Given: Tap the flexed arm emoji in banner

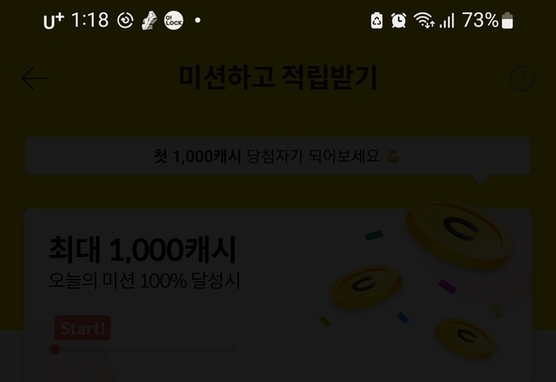Looking at the screenshot, I should [x=393, y=156].
